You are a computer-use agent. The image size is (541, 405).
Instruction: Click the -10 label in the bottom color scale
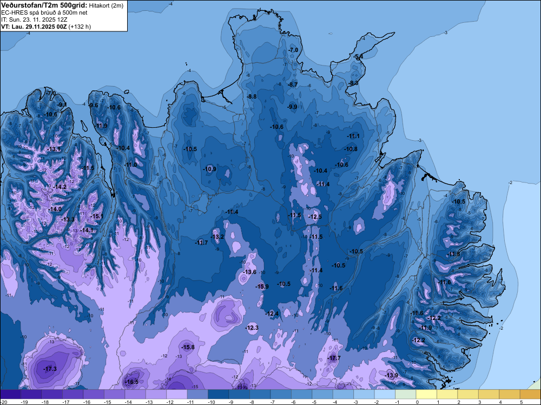[212, 402]
